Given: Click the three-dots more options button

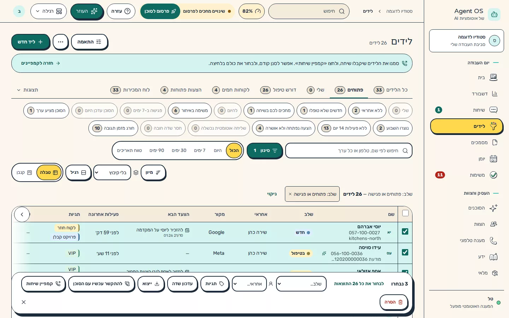Looking at the screenshot, I should click(60, 42).
